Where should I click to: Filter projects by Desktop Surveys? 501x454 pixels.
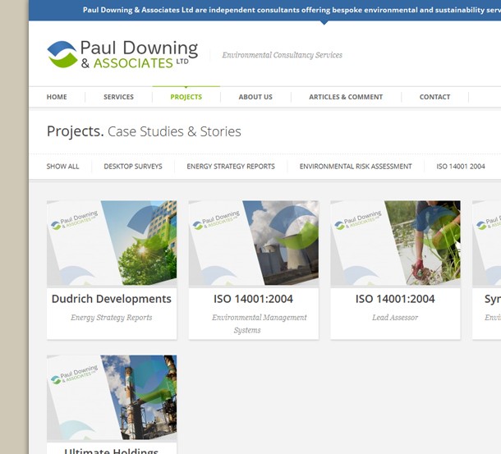[x=133, y=167]
